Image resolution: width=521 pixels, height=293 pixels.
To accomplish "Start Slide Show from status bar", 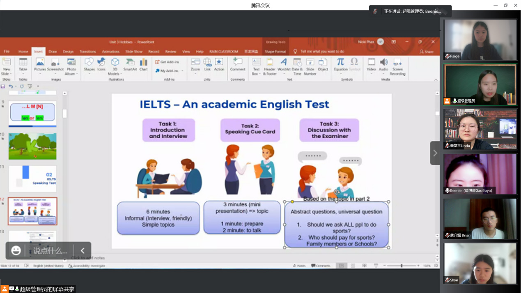I will pyautogui.click(x=376, y=266).
